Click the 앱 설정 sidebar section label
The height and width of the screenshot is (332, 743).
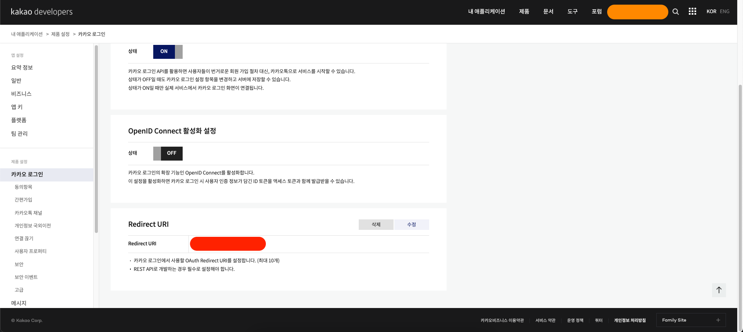click(x=17, y=55)
